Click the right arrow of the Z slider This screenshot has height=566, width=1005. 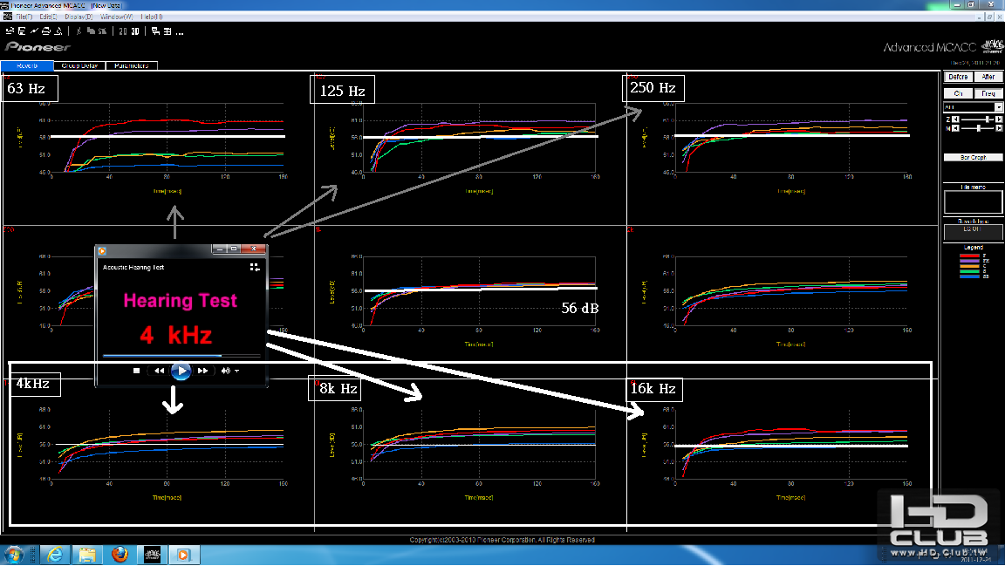999,119
